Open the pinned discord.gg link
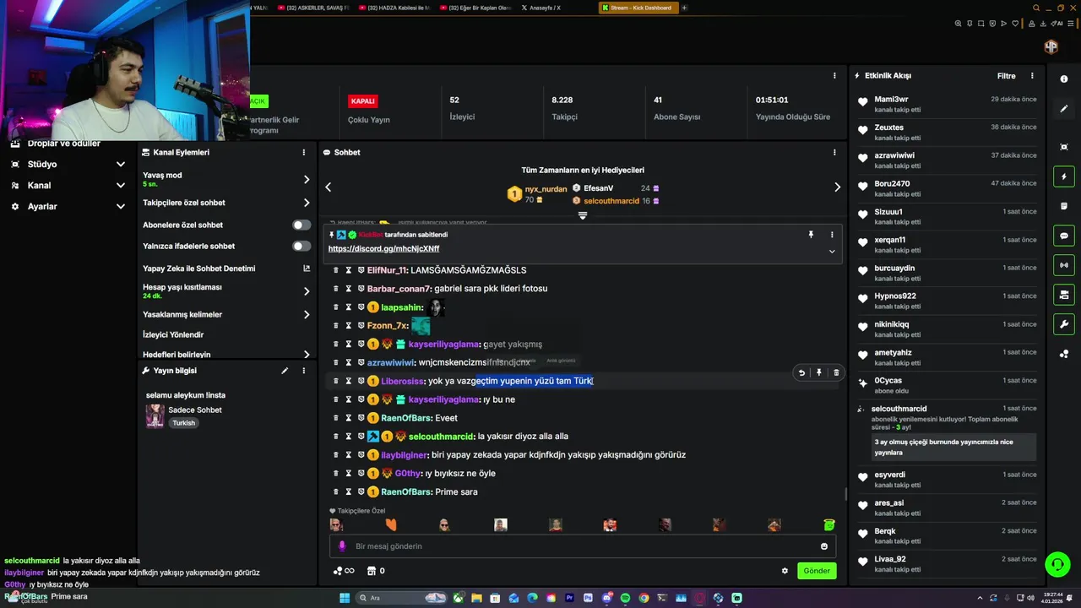This screenshot has width=1081, height=608. pyautogui.click(x=383, y=249)
